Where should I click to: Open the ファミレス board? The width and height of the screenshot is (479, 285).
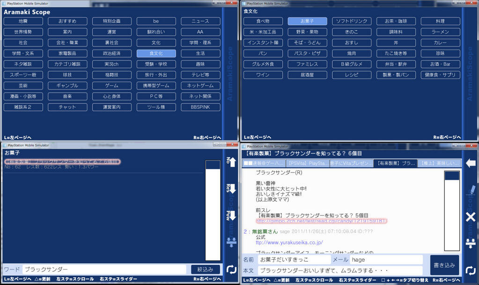(x=307, y=64)
